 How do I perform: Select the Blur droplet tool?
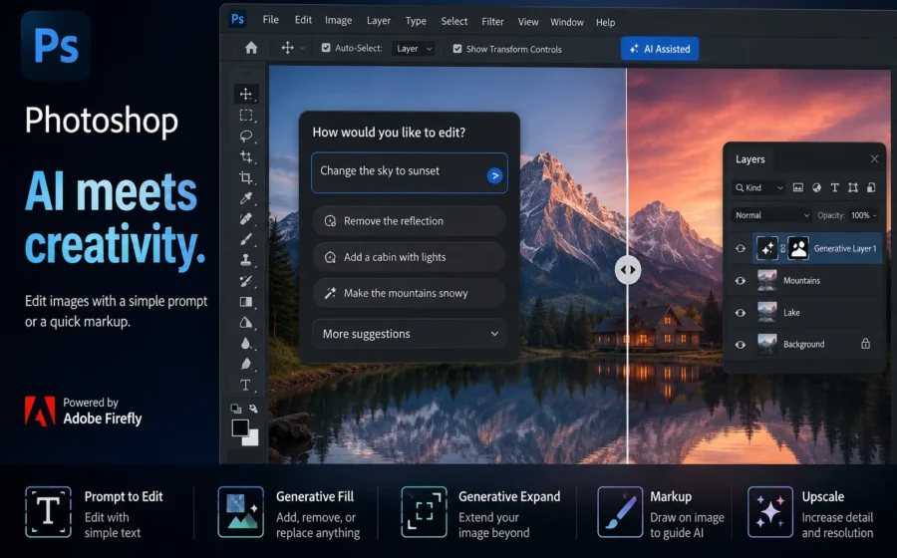click(x=246, y=344)
